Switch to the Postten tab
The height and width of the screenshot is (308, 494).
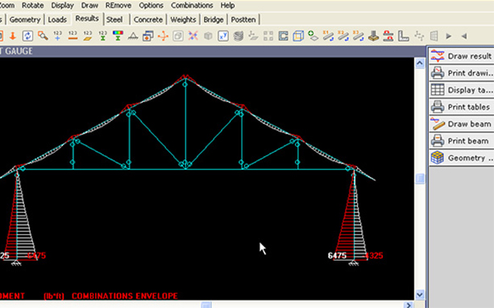pyautogui.click(x=243, y=19)
